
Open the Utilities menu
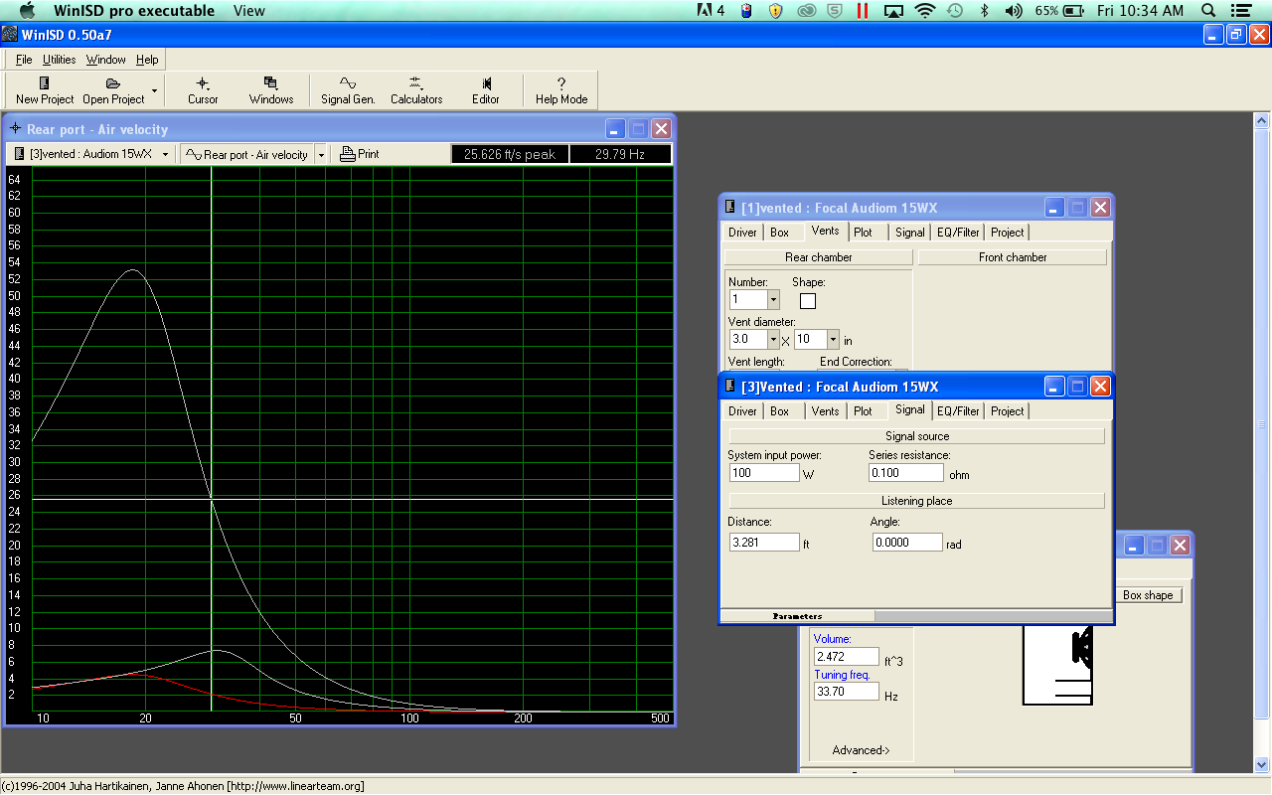point(59,60)
